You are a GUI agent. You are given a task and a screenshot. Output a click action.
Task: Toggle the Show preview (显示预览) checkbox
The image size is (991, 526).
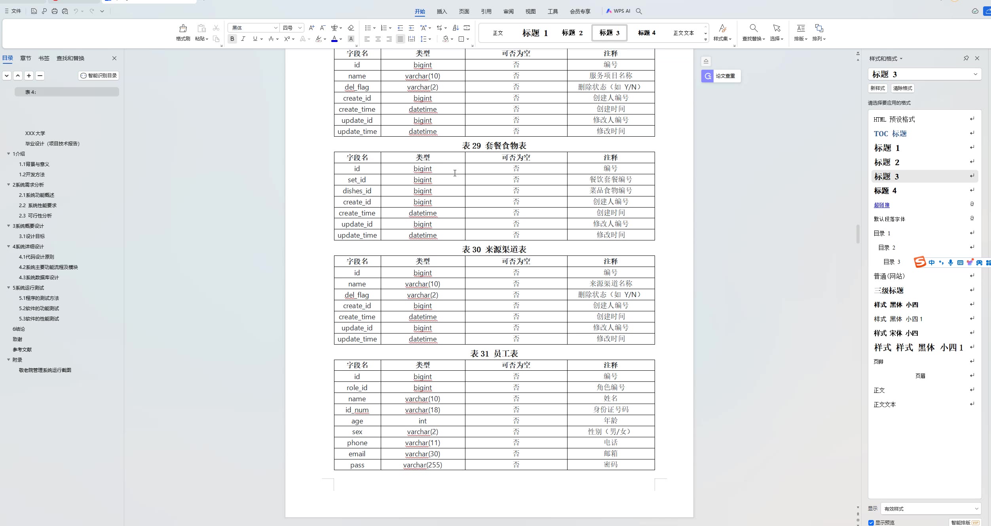click(871, 522)
